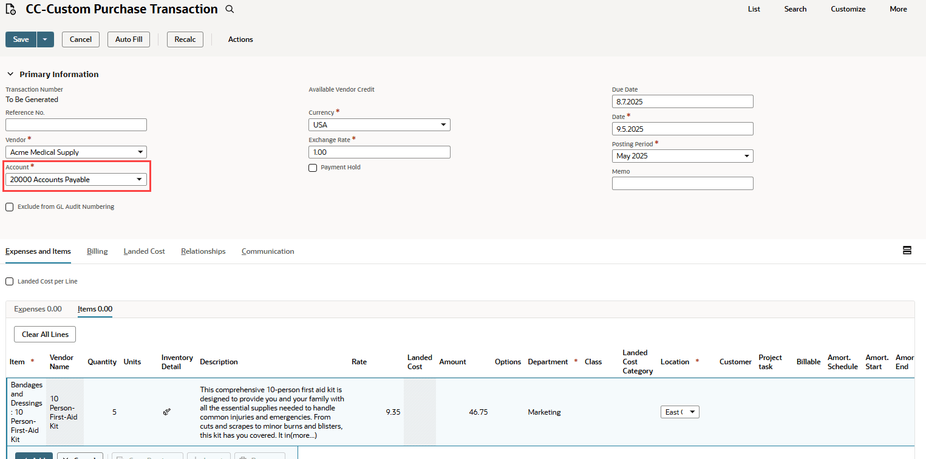Select the Expenses and Items tab
Image resolution: width=926 pixels, height=459 pixels.
[38, 251]
